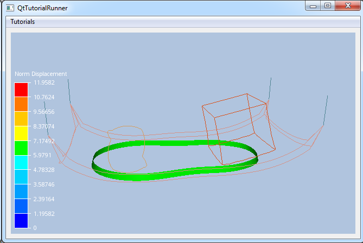363x243 pixels.
Task: Select the yellow legend color block
Action: (21, 133)
